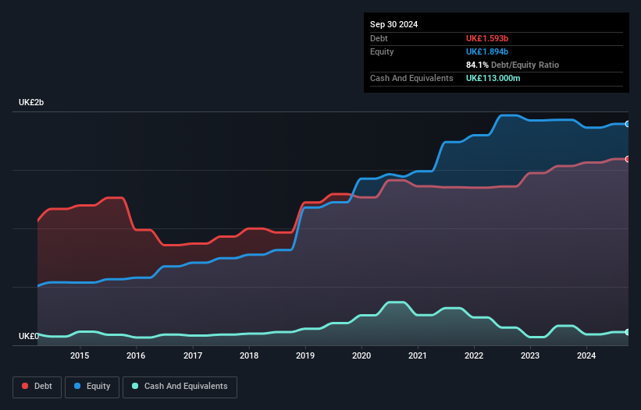Click the blue Equity legend dot
The width and height of the screenshot is (641, 410).
coord(77,386)
